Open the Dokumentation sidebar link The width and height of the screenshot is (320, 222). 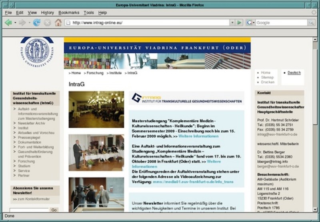29,142
